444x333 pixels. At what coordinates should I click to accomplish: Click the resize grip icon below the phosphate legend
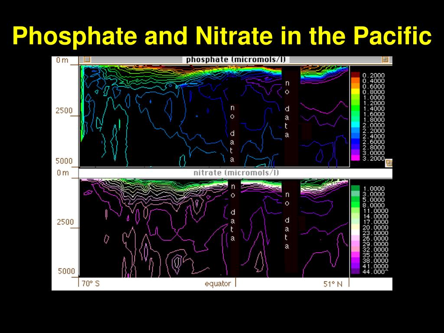point(389,163)
